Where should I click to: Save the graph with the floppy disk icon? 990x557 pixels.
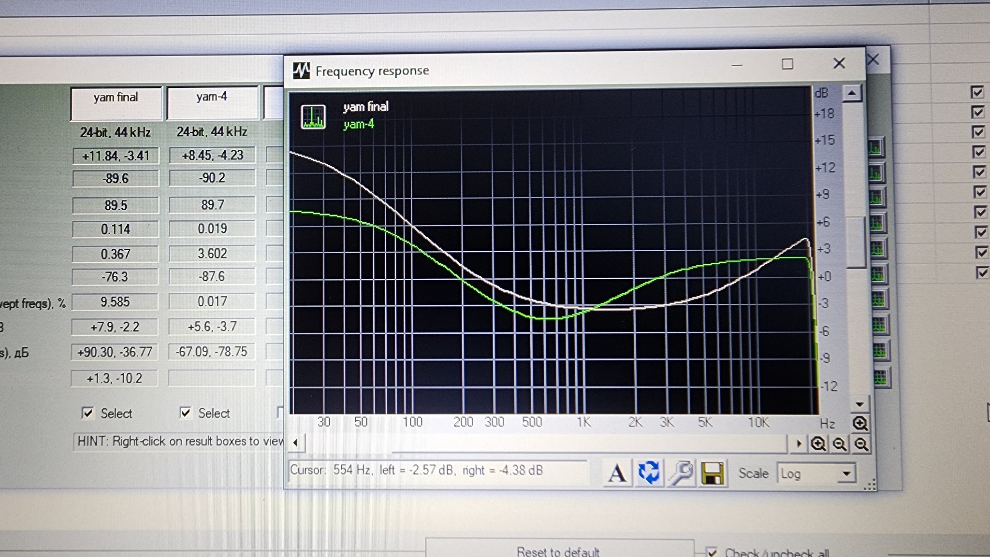[x=712, y=473]
